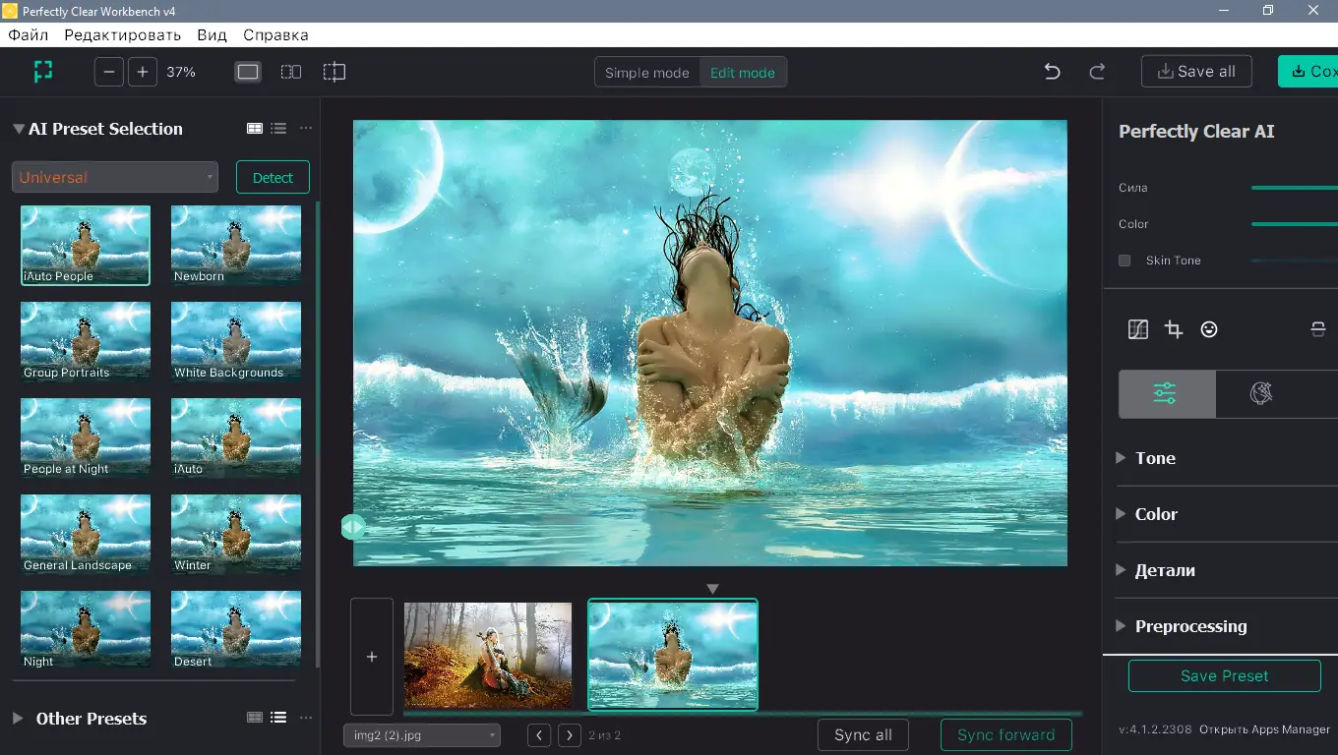Screen dimensions: 1338x755
Task: Select the crop tool icon
Action: (x=1174, y=329)
